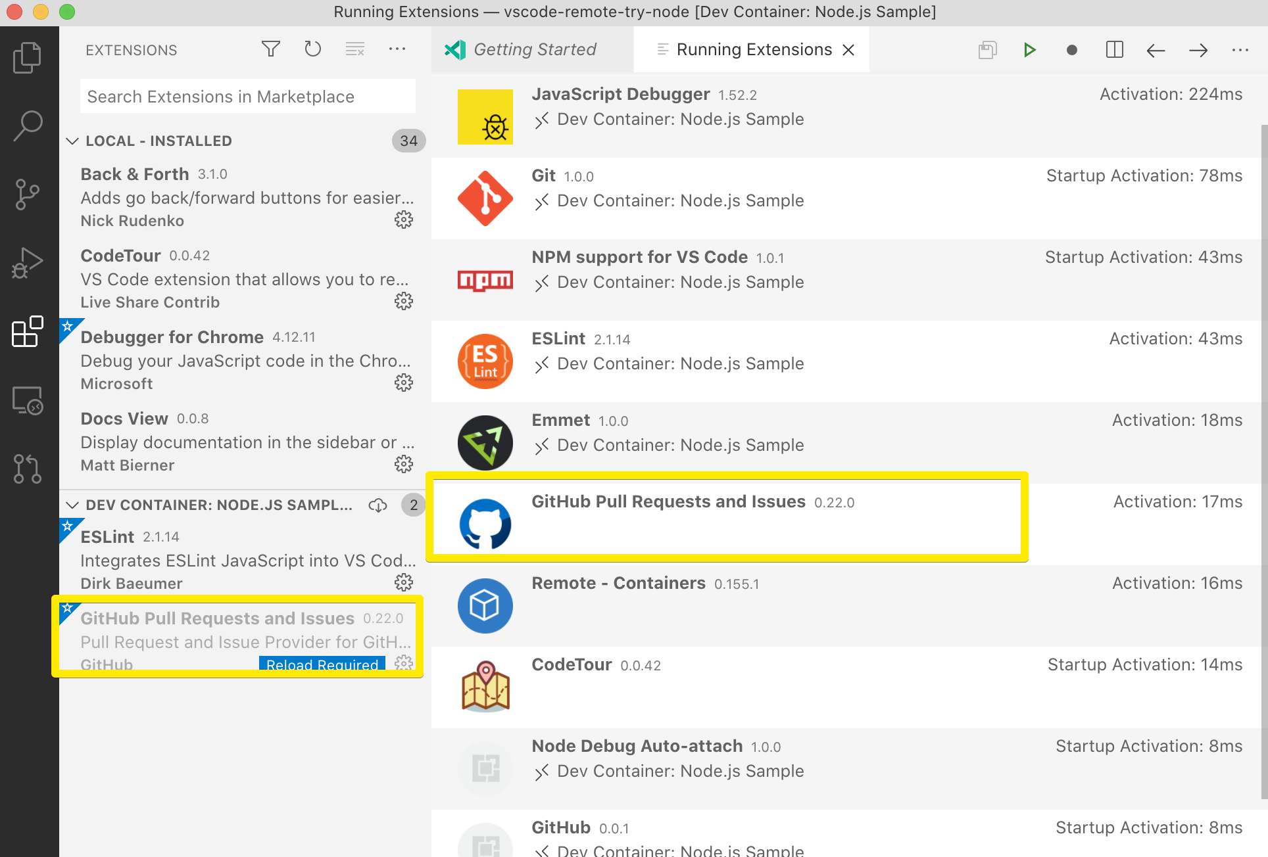
Task: Open the Remote Explorer view
Action: pos(28,400)
